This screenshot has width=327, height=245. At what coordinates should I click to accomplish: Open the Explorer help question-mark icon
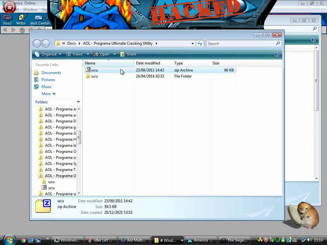tap(277, 54)
